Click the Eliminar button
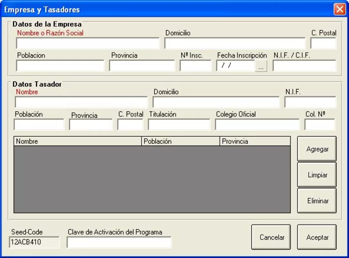Screen dimensions: 349x258 (317, 201)
